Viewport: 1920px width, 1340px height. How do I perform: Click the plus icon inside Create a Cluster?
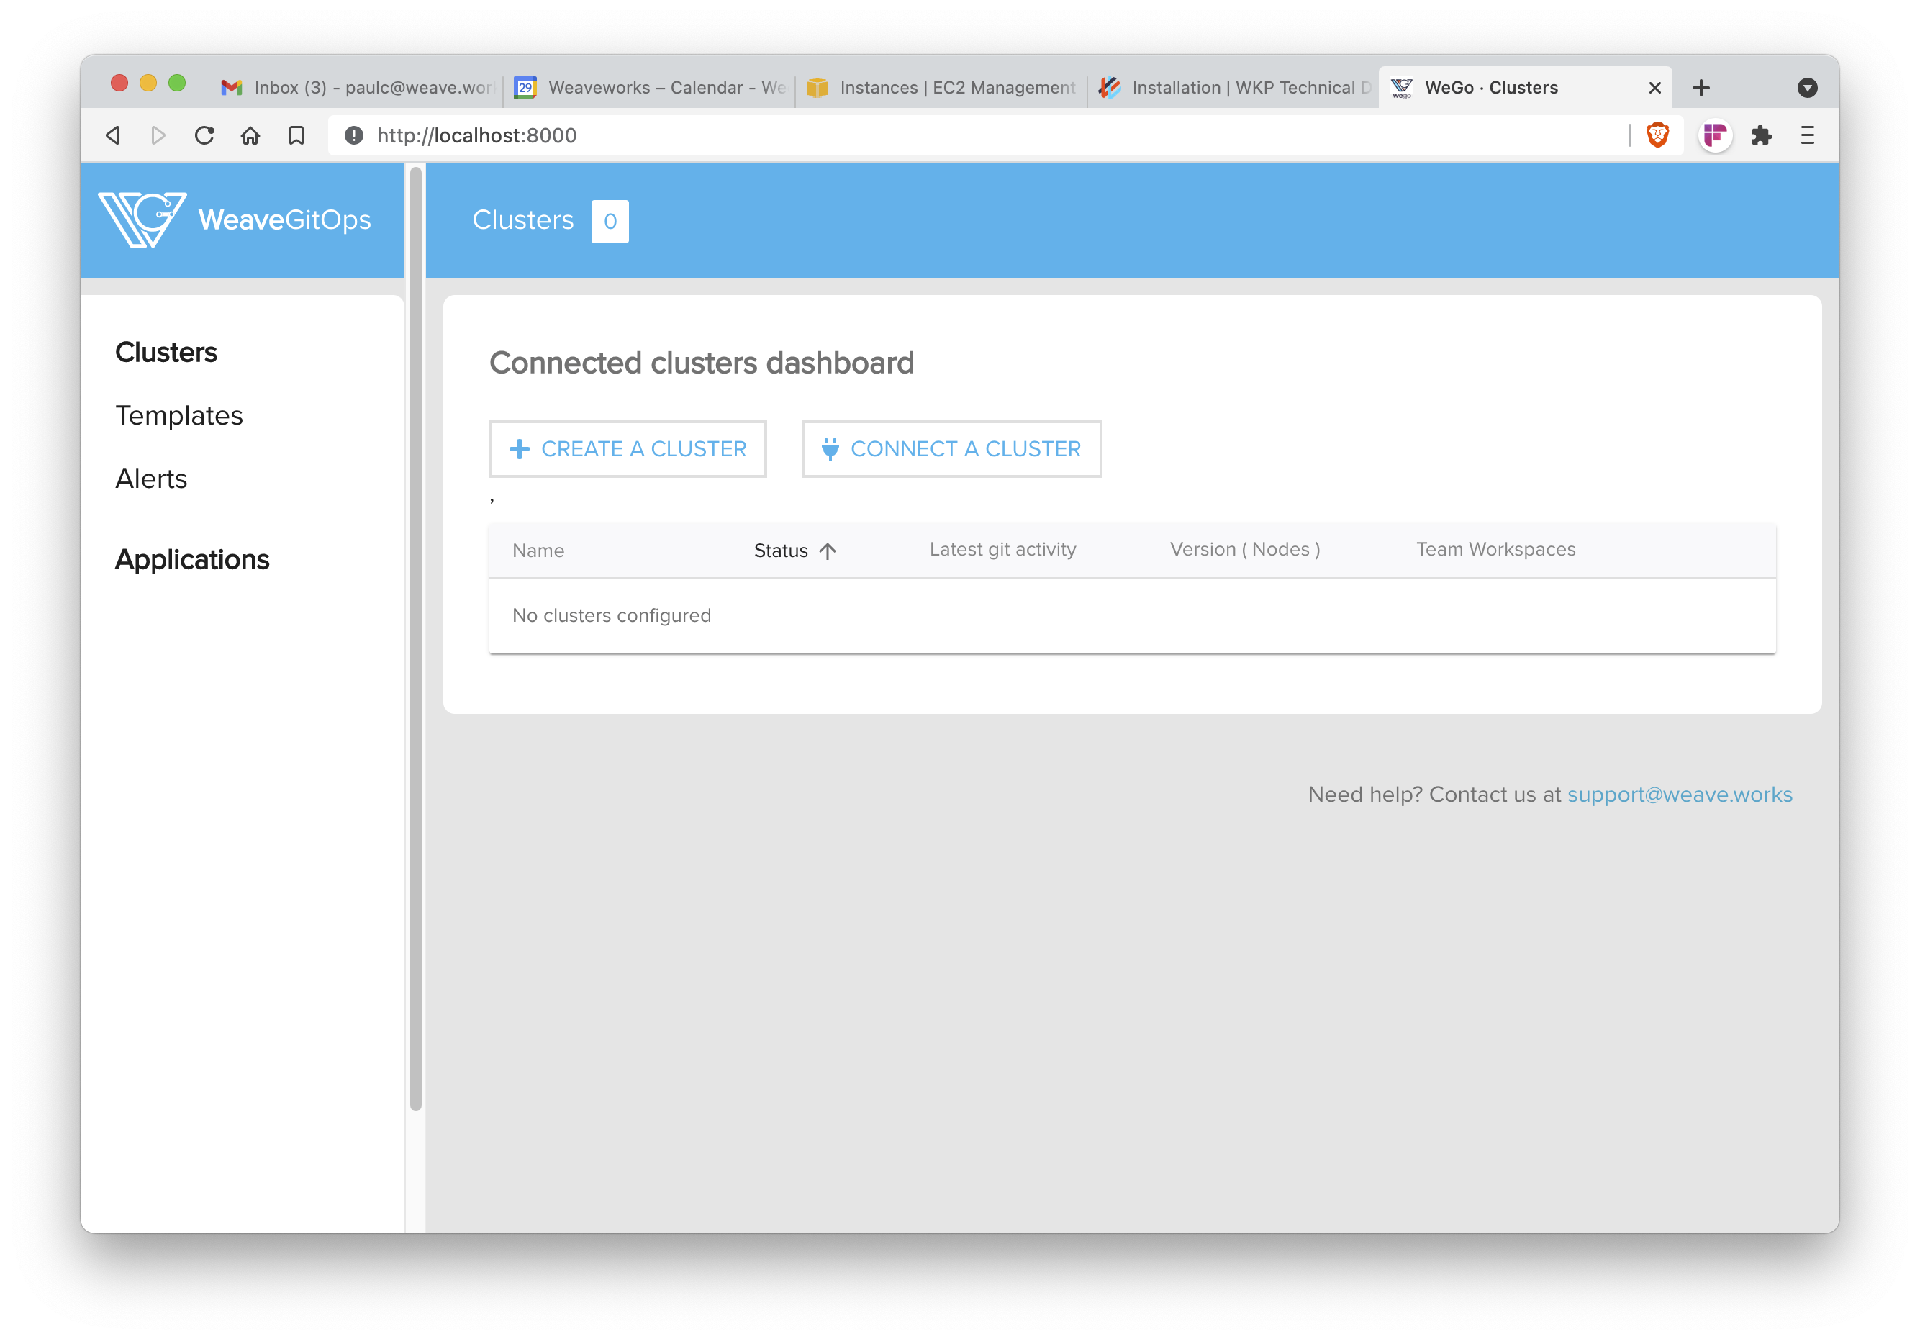coord(520,449)
